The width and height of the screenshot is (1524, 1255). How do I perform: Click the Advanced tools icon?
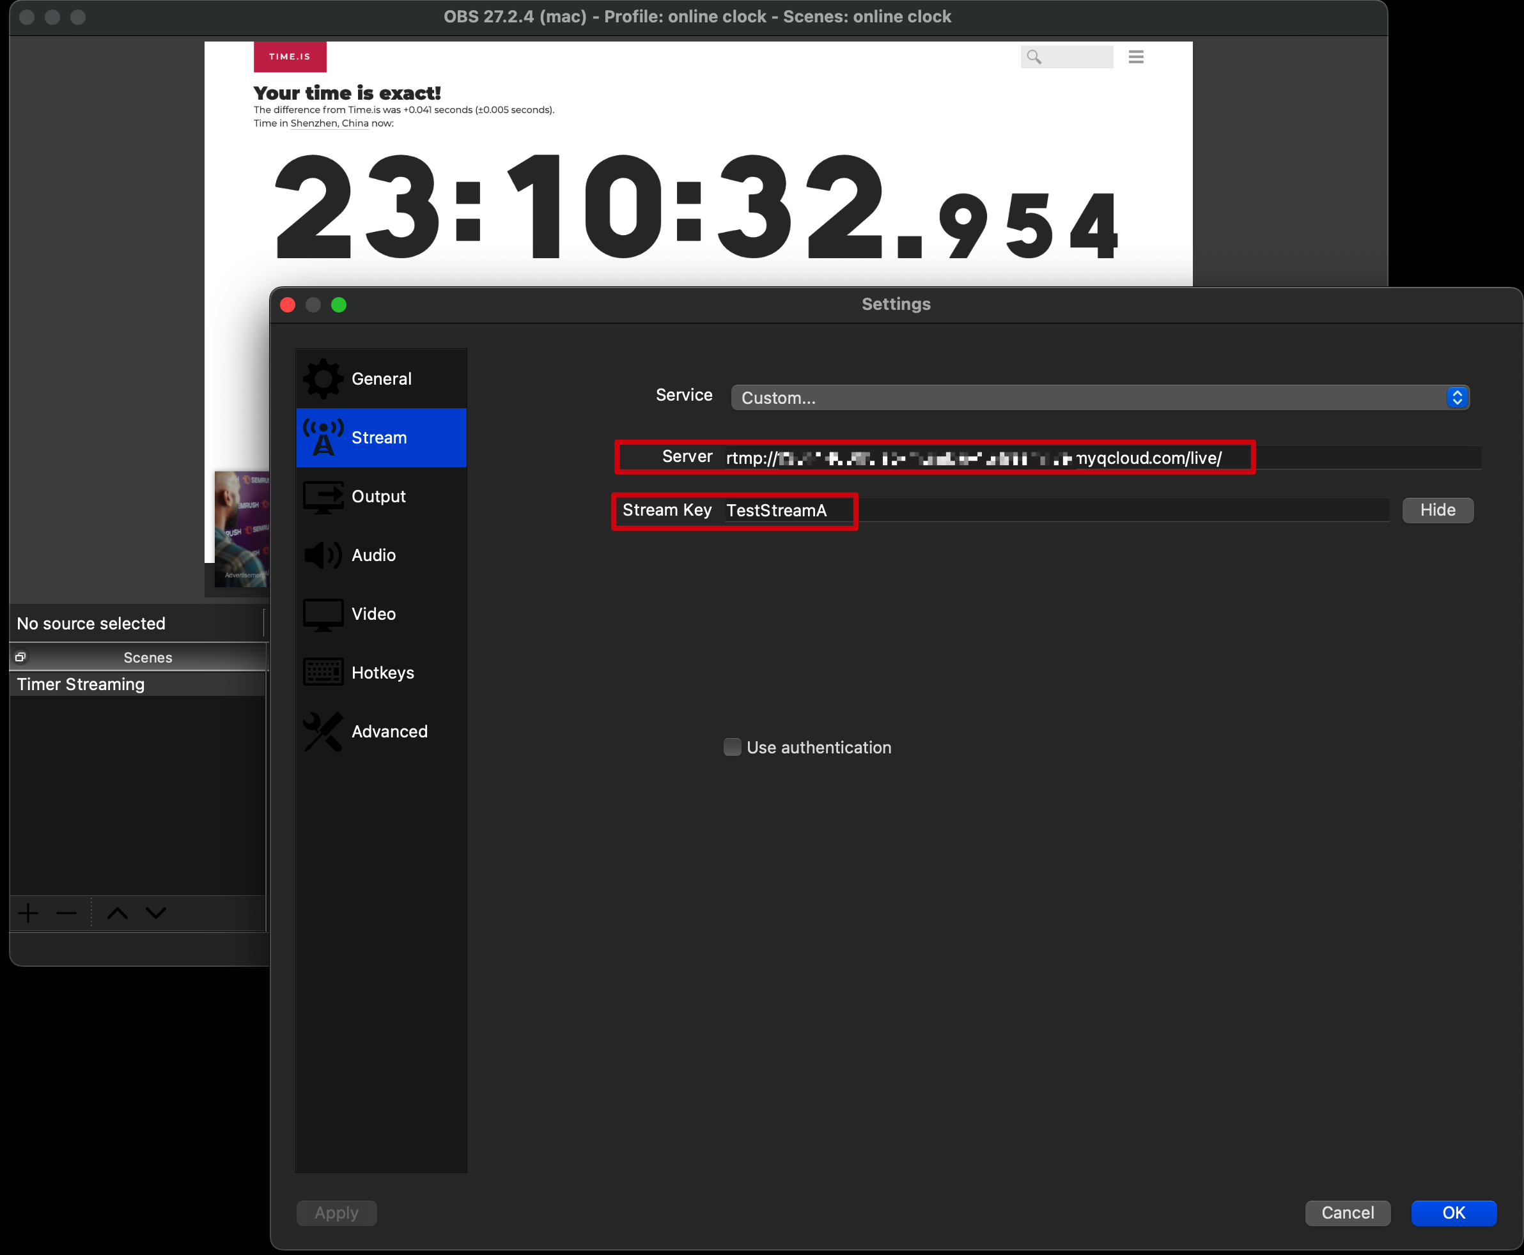323,732
